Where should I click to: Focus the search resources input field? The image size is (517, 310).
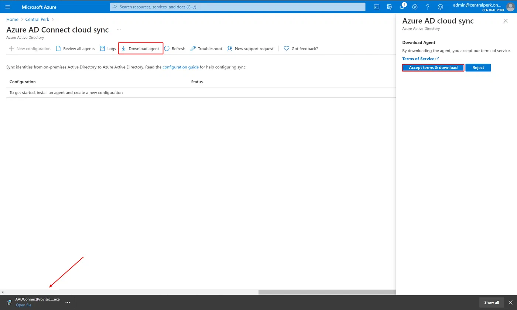tap(237, 7)
